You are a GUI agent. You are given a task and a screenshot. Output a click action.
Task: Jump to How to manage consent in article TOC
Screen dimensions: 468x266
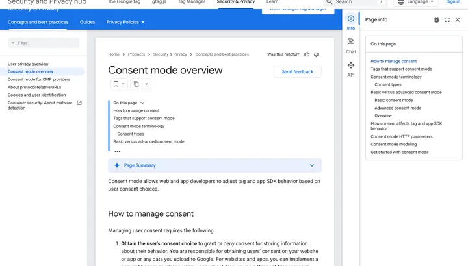(x=136, y=110)
